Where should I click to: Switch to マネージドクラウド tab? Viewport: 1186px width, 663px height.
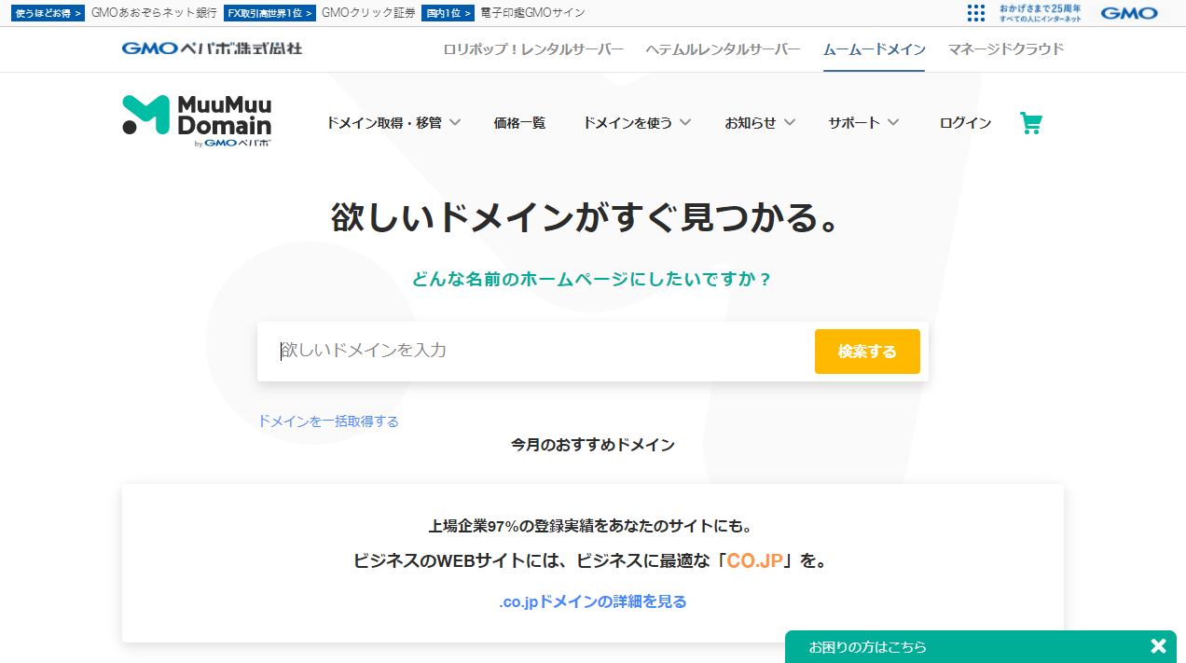click(1005, 49)
